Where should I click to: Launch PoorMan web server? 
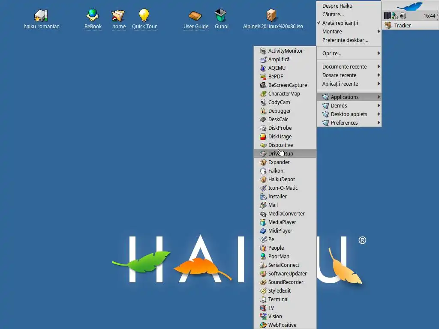coord(285,257)
